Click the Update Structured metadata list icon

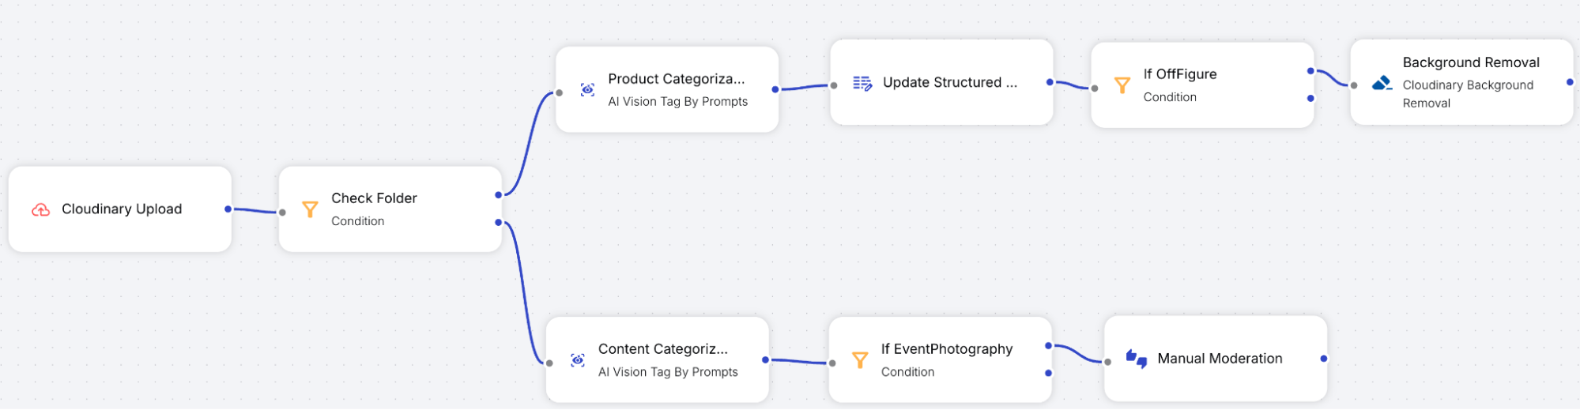click(862, 83)
